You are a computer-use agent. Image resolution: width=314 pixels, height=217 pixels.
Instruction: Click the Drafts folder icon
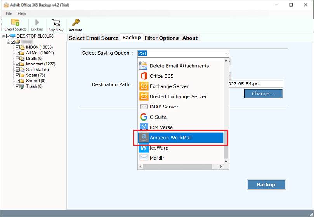pos(22,59)
